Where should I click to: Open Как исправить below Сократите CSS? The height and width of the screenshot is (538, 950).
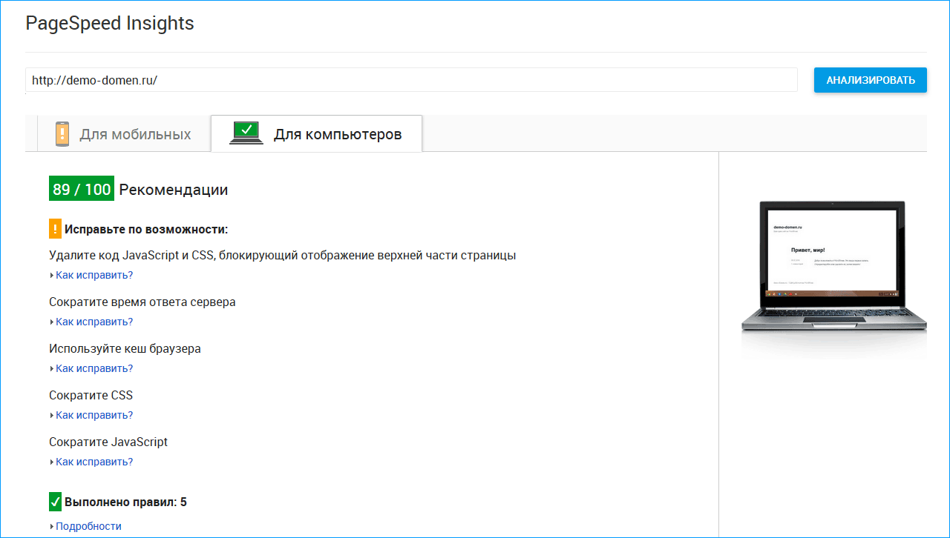[94, 415]
